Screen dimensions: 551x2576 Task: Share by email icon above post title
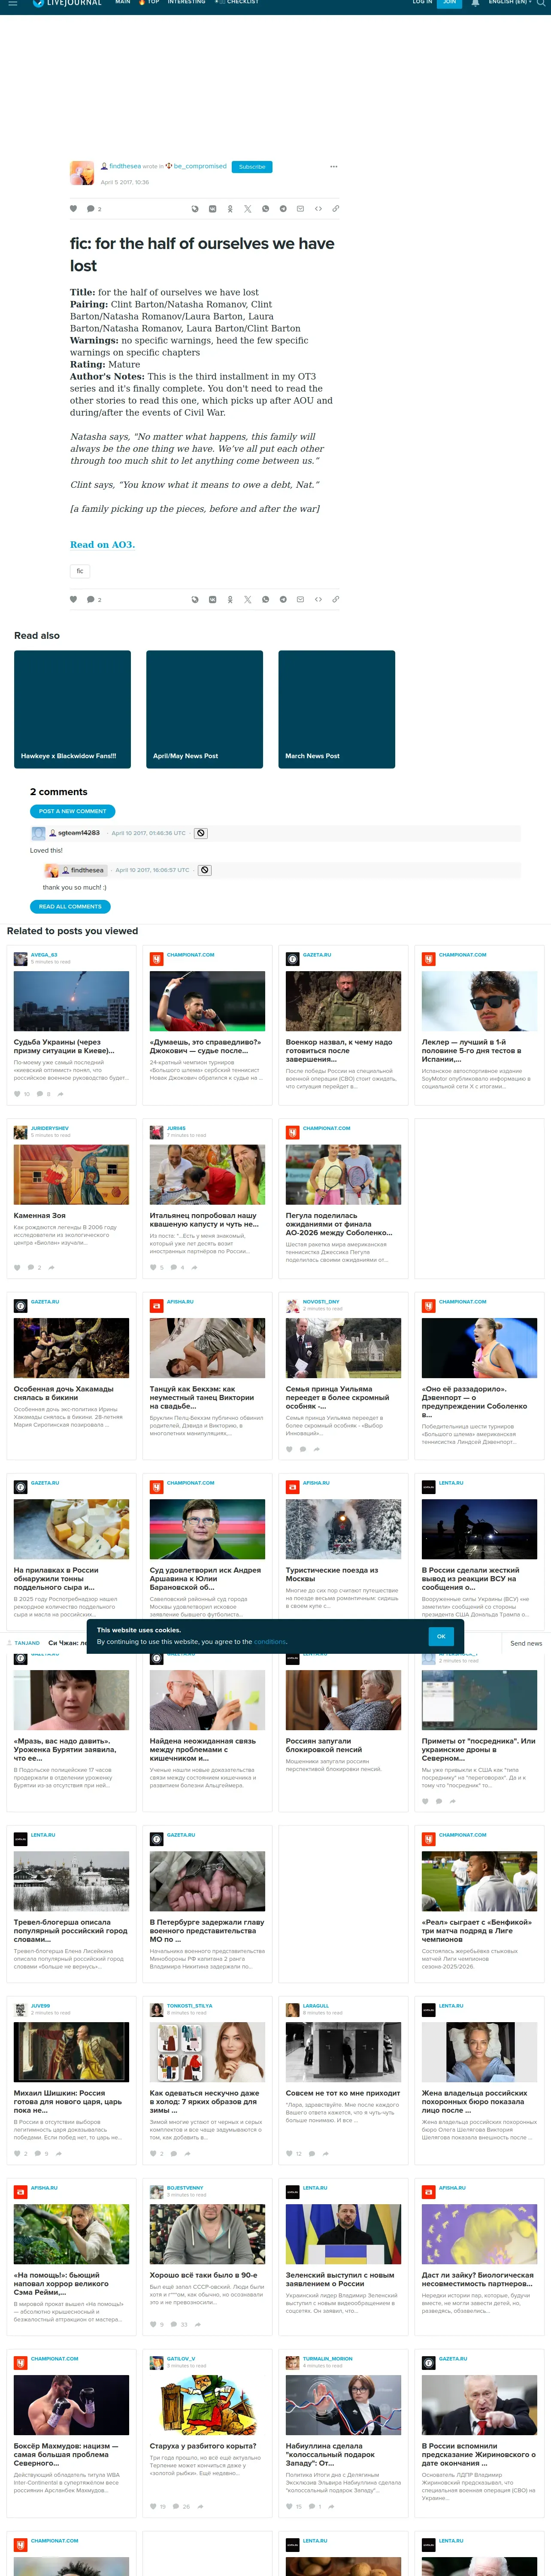[x=301, y=209]
